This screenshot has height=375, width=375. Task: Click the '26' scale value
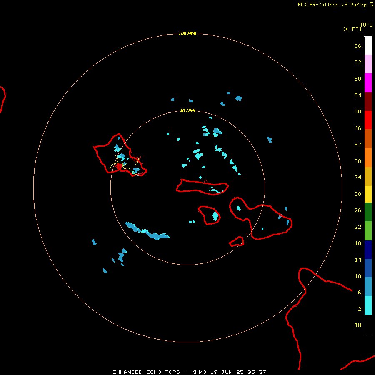pos(358,210)
